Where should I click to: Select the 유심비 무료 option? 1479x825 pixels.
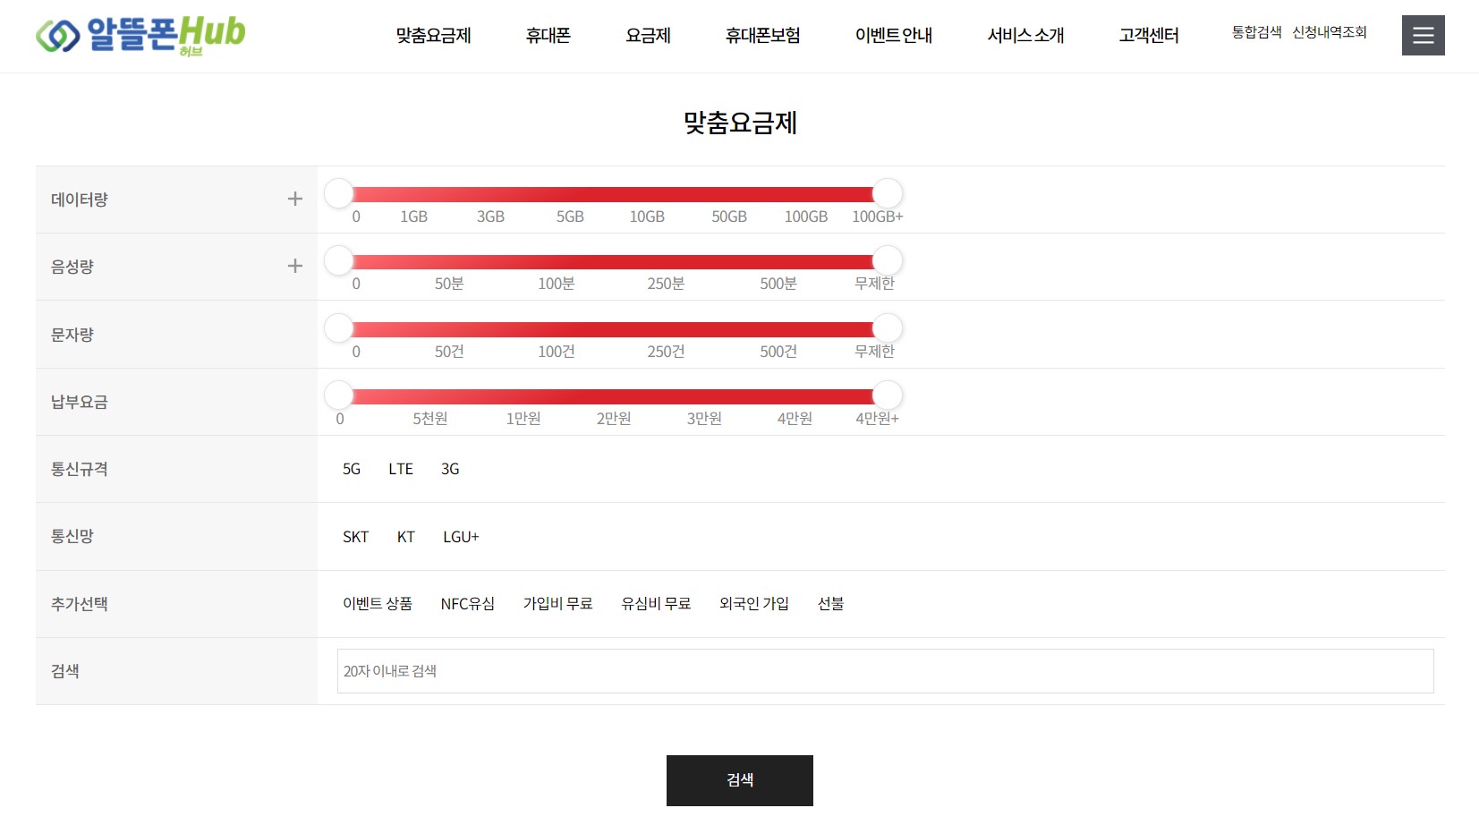(x=655, y=604)
